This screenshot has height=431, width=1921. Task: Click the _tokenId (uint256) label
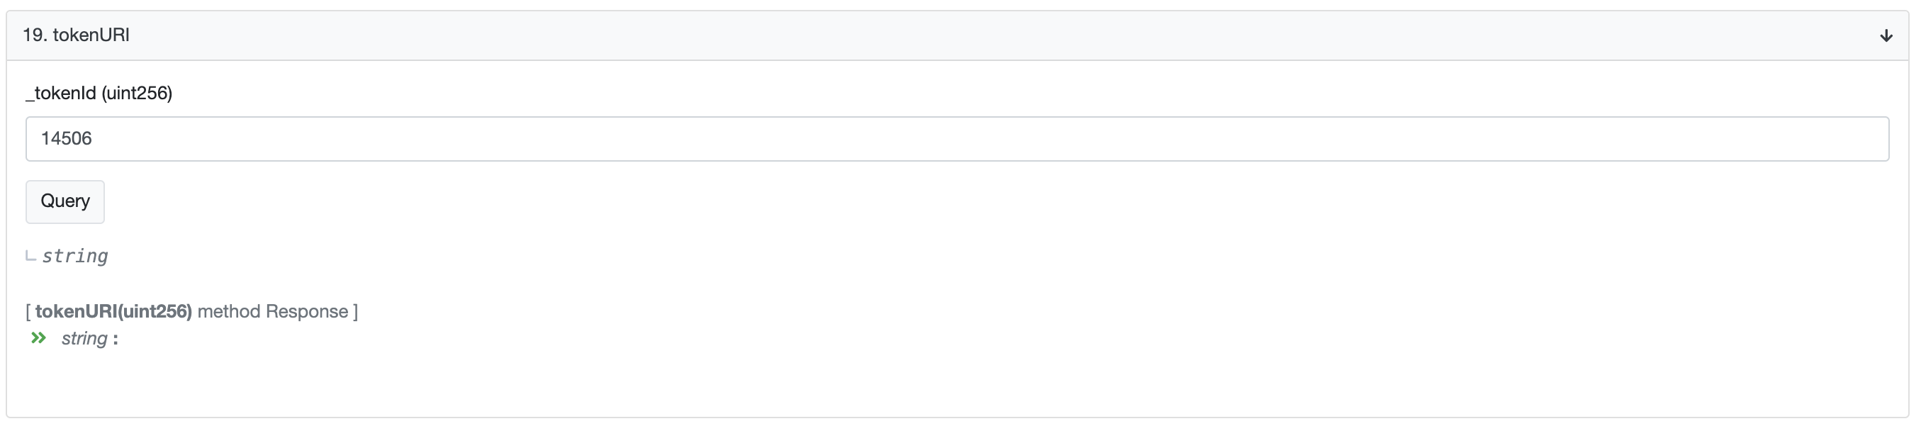point(99,93)
